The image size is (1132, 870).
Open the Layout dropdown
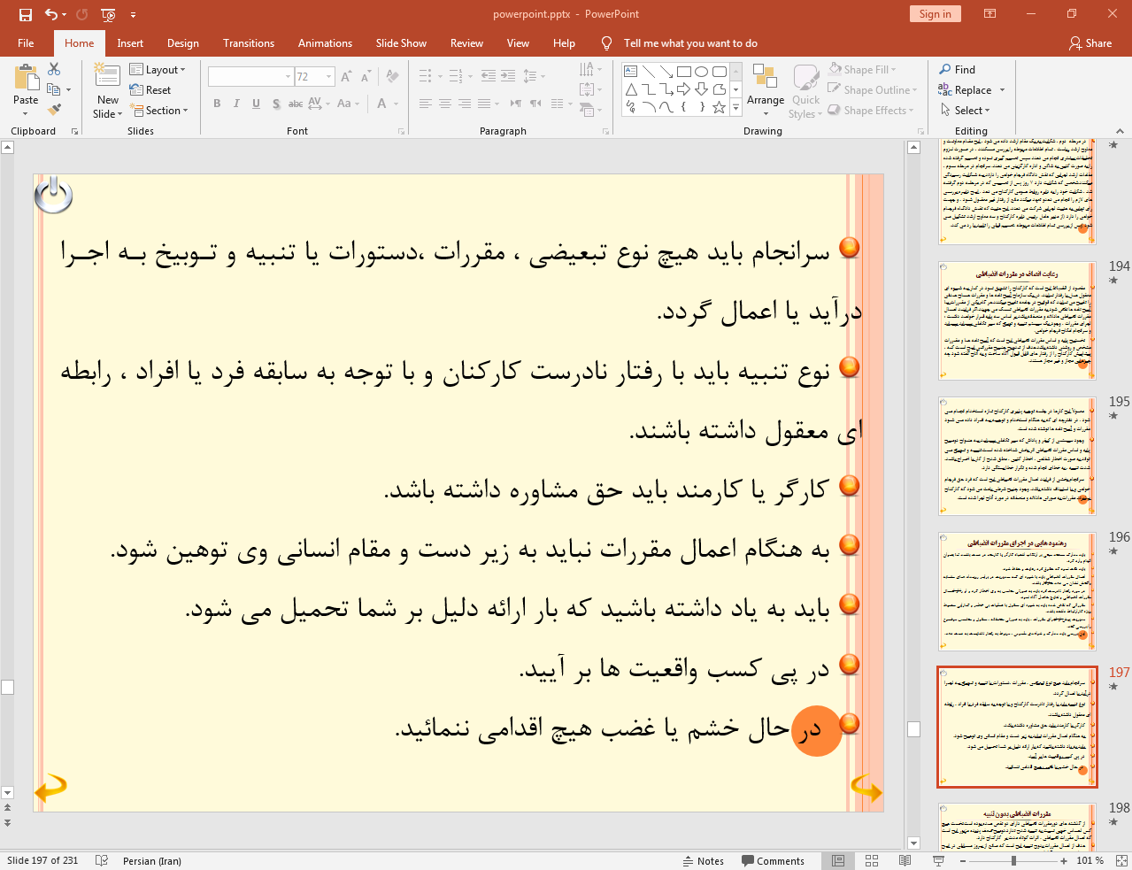(158, 70)
